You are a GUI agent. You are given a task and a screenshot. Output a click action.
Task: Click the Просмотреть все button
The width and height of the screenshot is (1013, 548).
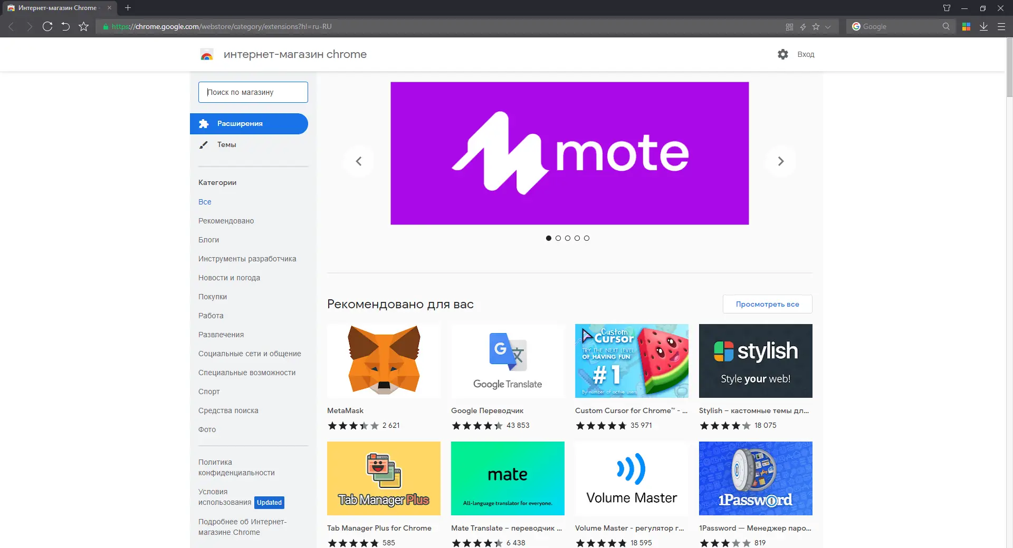(x=768, y=304)
